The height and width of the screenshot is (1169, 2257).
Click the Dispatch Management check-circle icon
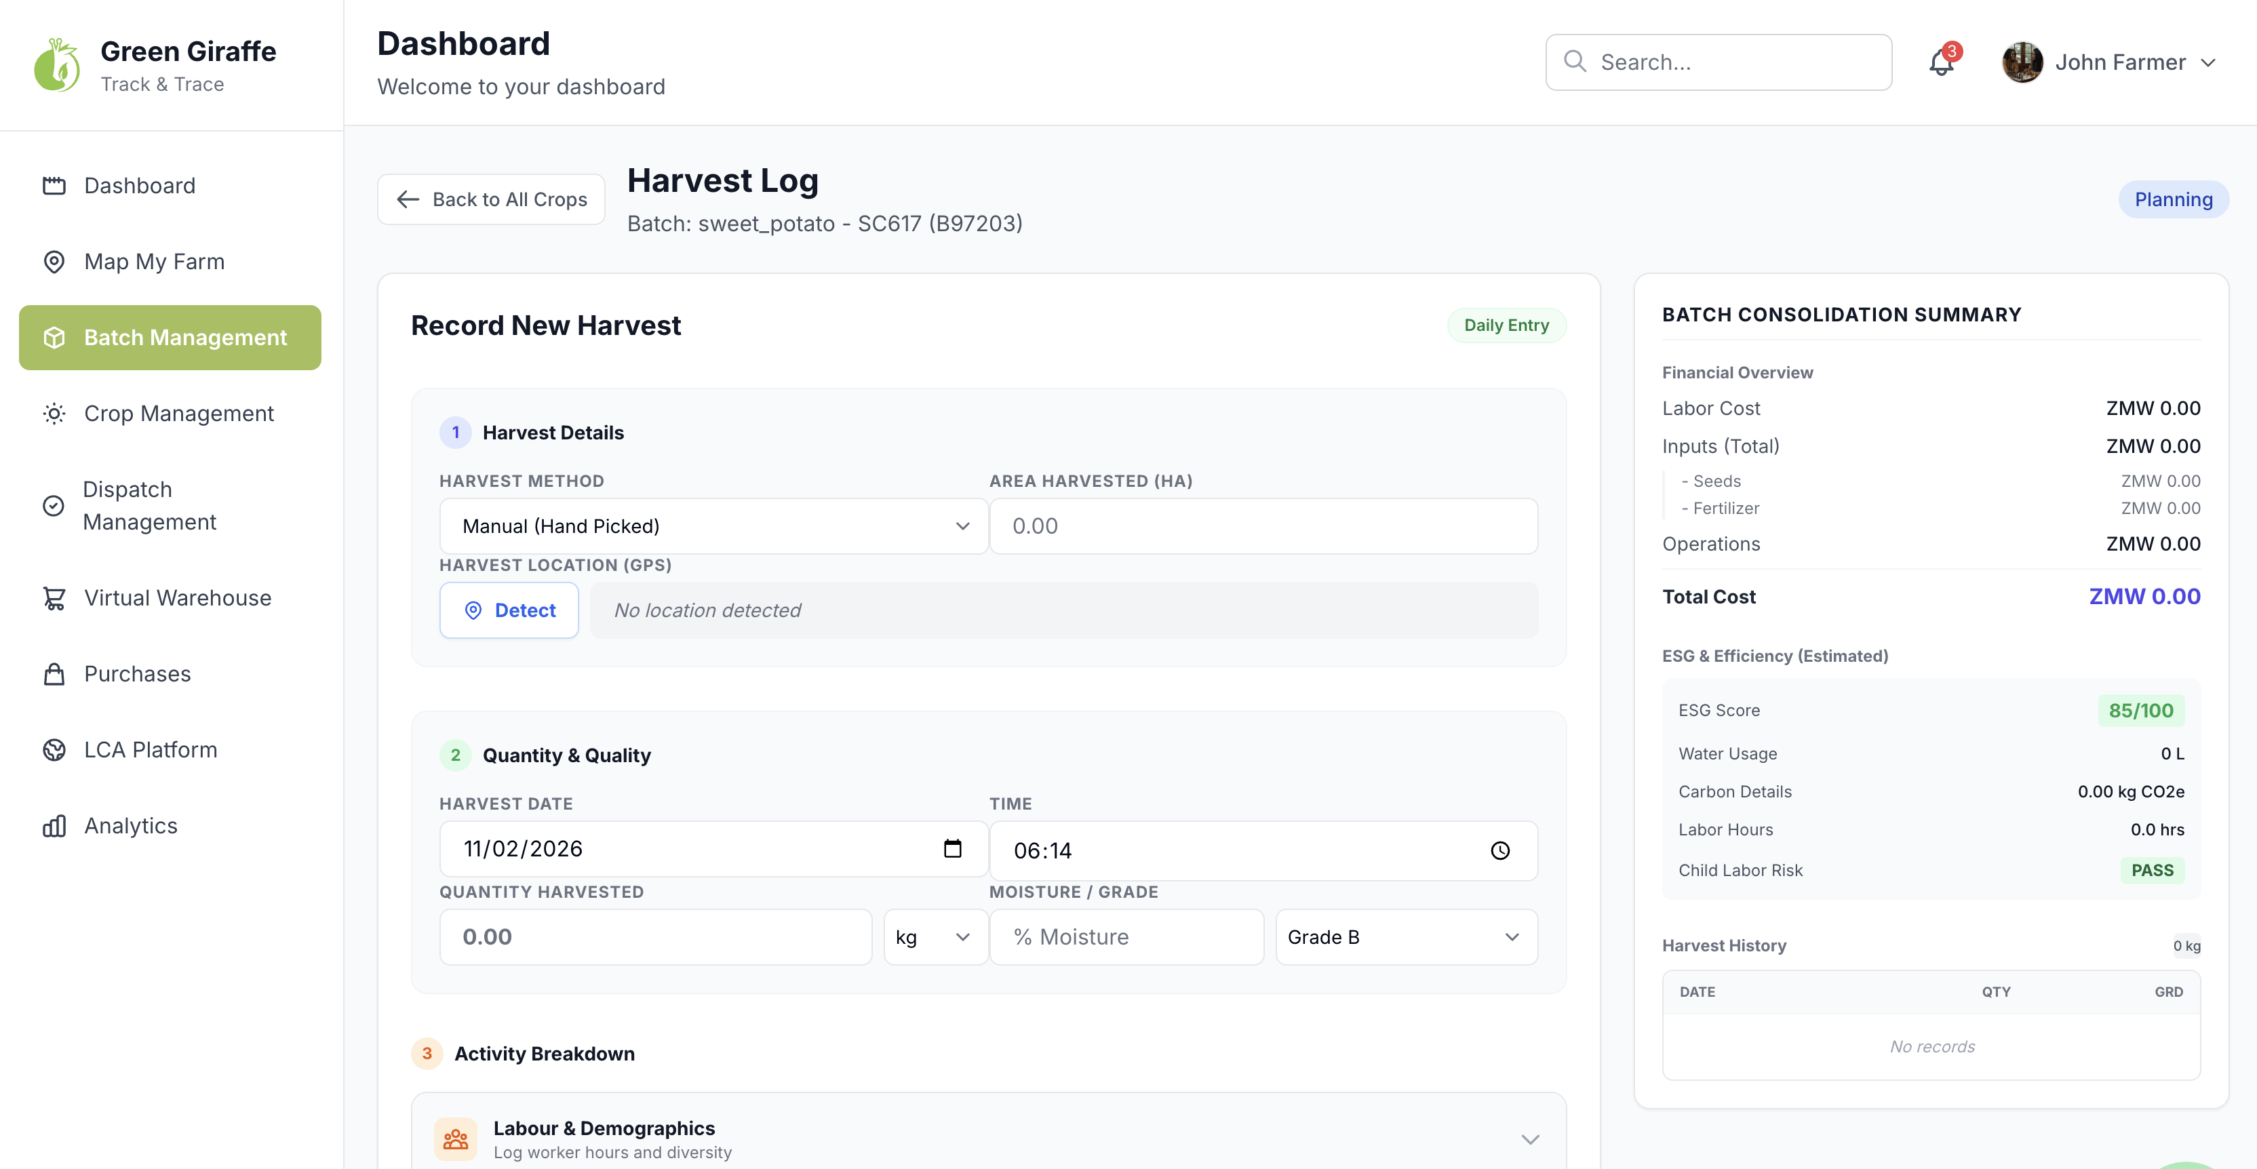tap(54, 506)
